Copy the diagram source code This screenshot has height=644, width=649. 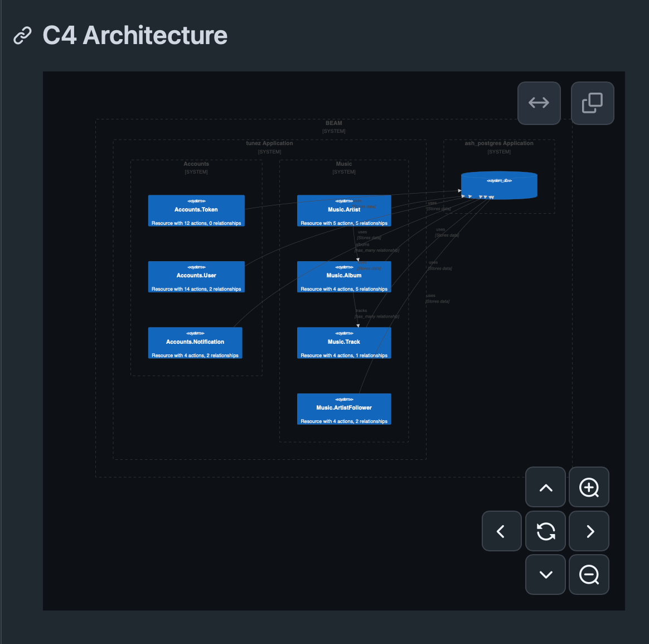point(592,103)
